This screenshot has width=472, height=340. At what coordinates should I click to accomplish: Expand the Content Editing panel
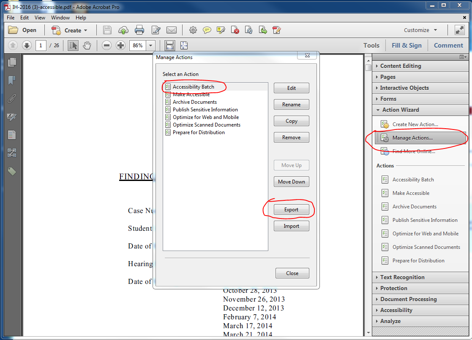click(x=400, y=66)
